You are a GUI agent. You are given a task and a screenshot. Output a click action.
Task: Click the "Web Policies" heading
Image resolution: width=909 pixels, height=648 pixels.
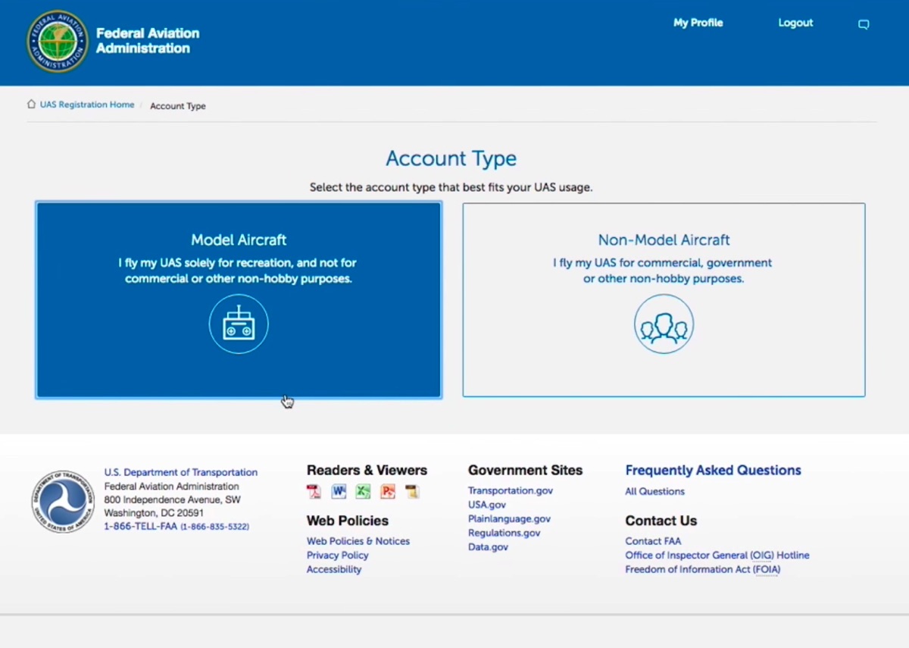tap(348, 521)
